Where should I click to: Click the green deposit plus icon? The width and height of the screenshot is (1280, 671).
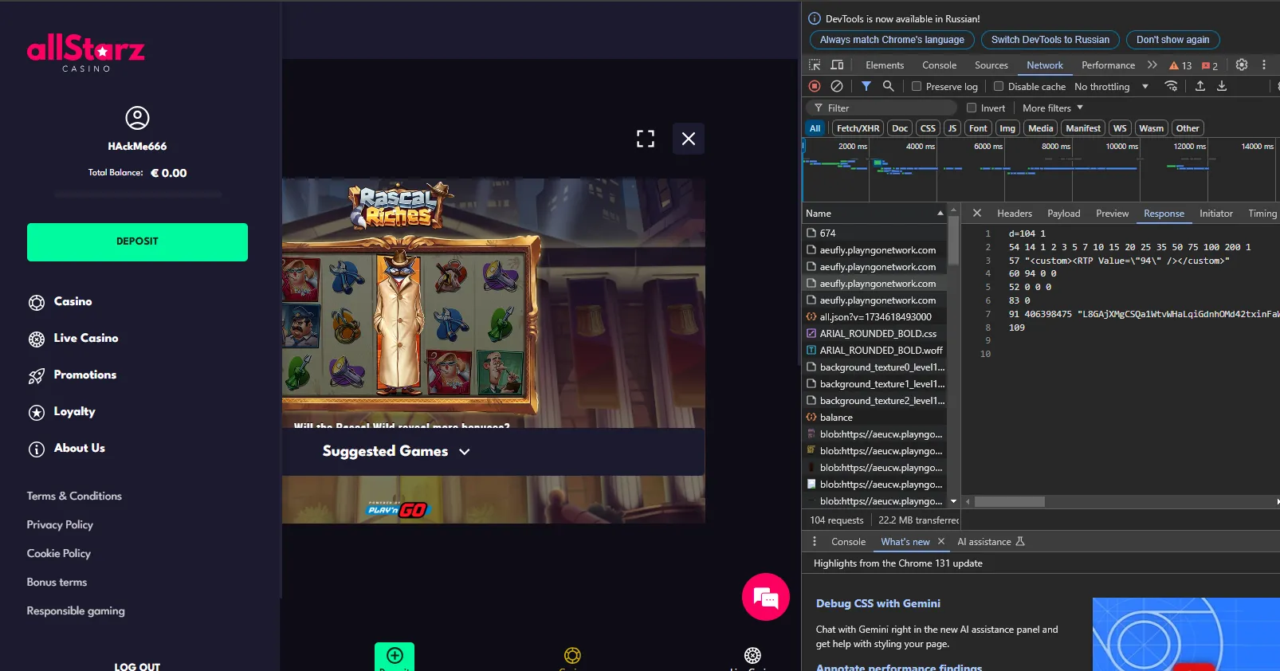(395, 655)
